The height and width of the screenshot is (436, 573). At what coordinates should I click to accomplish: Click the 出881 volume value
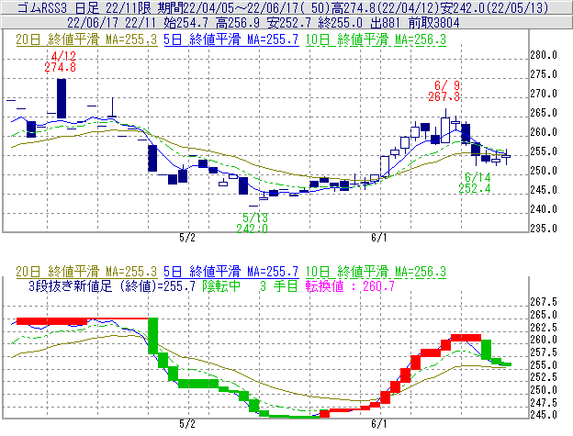385,23
